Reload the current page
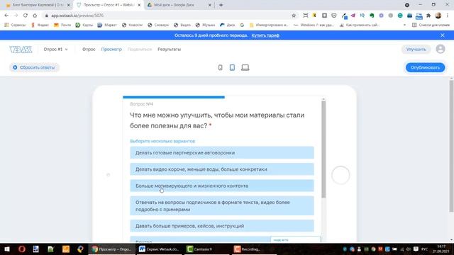This screenshot has width=454, height=255. [26, 16]
